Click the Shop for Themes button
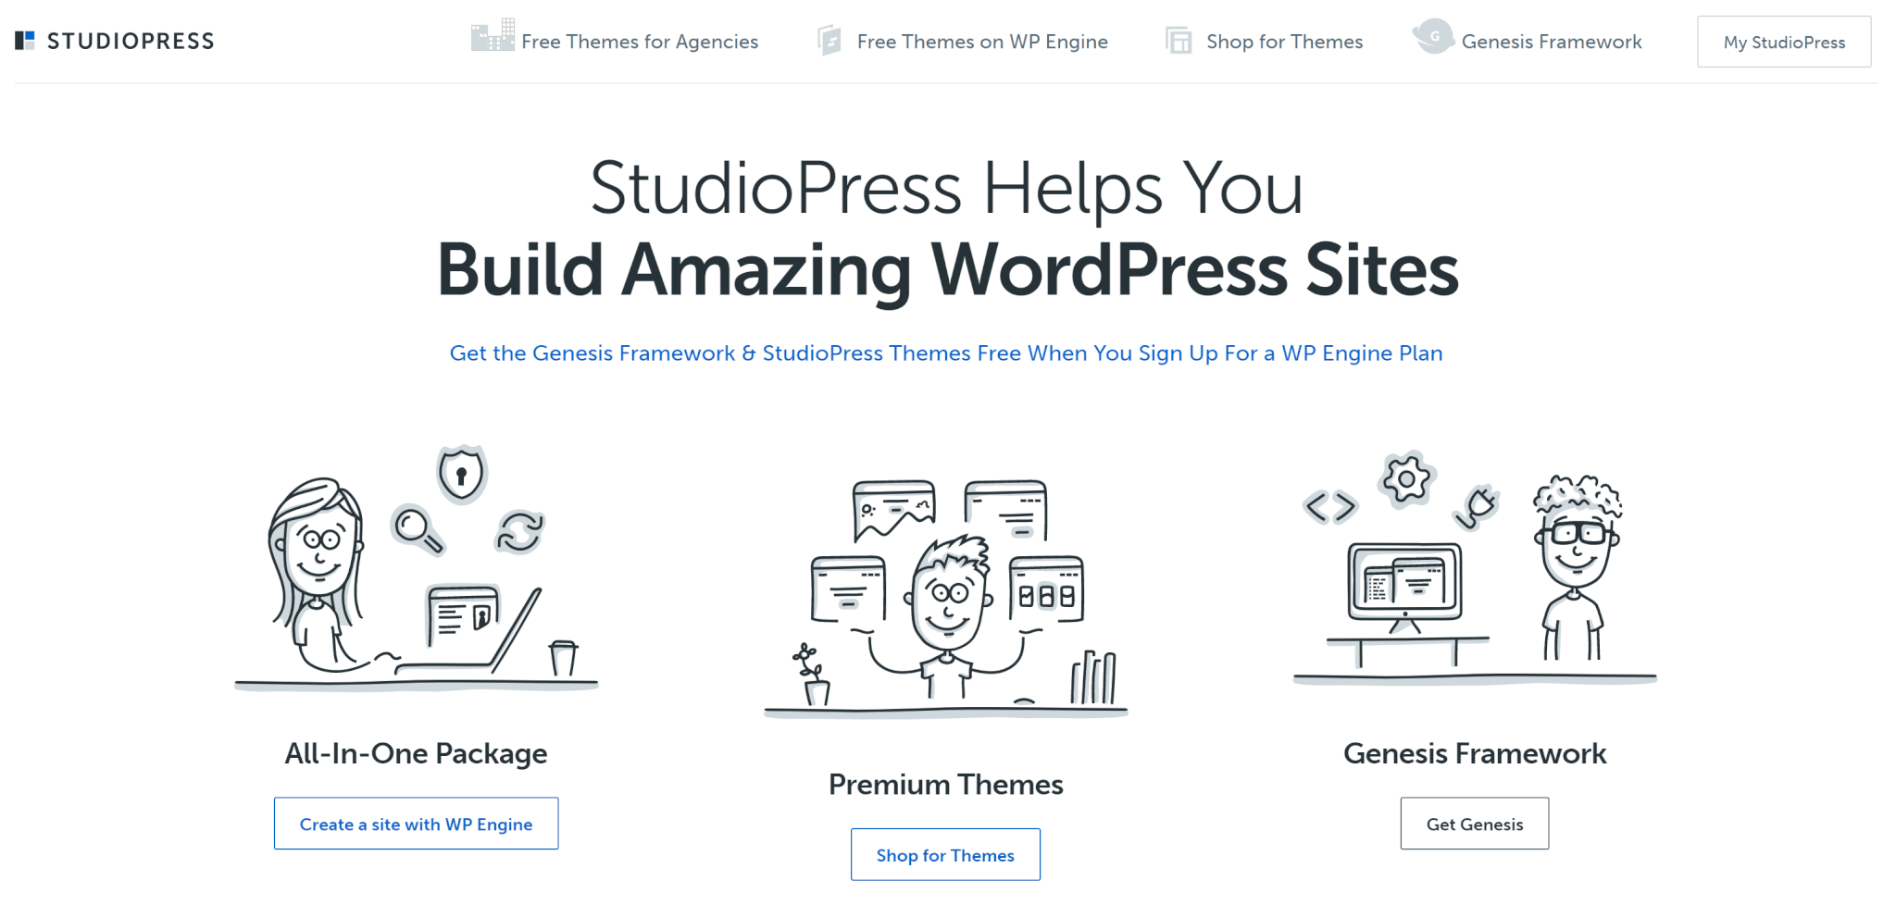The image size is (1896, 905). (x=945, y=855)
